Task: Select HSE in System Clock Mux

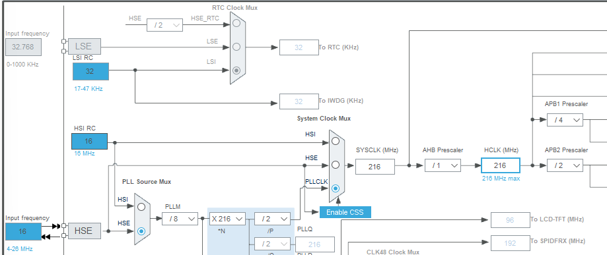Action: pos(336,165)
